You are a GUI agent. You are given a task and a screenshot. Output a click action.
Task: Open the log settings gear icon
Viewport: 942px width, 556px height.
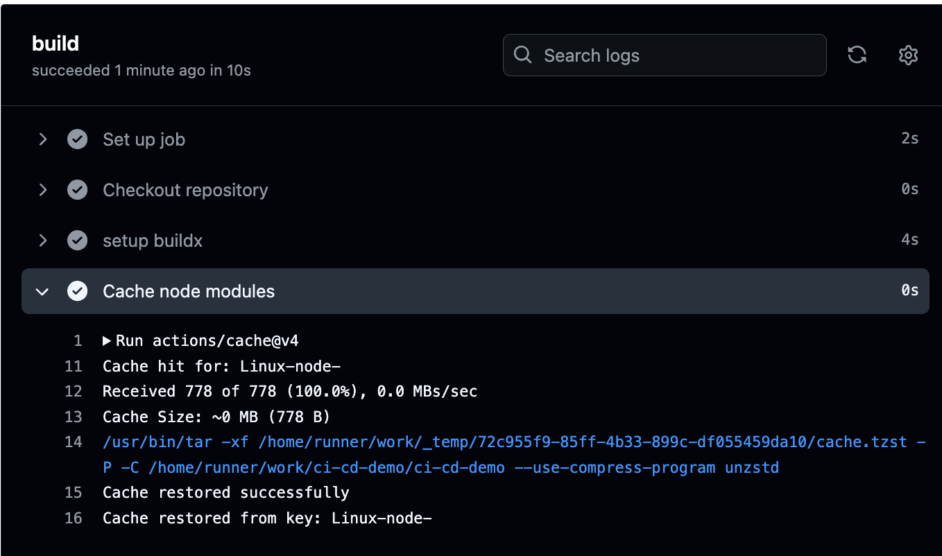point(908,55)
